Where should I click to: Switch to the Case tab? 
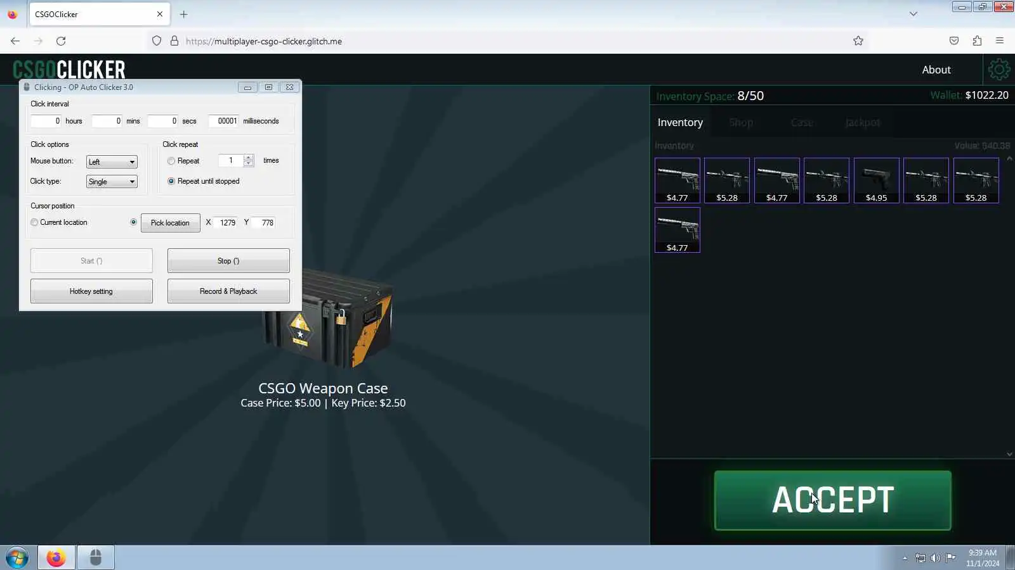tap(802, 122)
